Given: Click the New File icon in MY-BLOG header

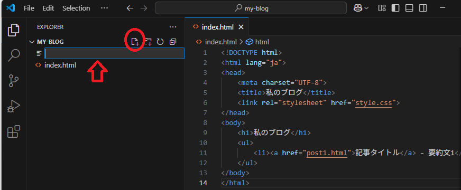Looking at the screenshot, I should (x=135, y=42).
